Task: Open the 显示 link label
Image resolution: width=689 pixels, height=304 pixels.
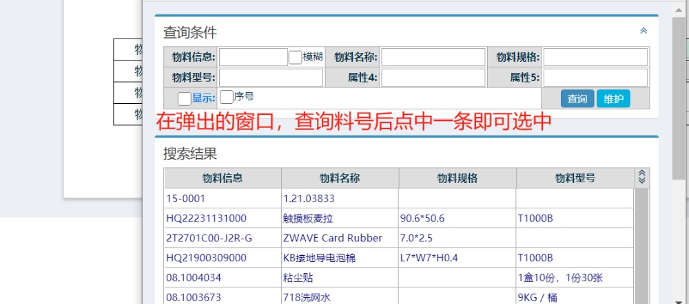Action: (x=203, y=98)
